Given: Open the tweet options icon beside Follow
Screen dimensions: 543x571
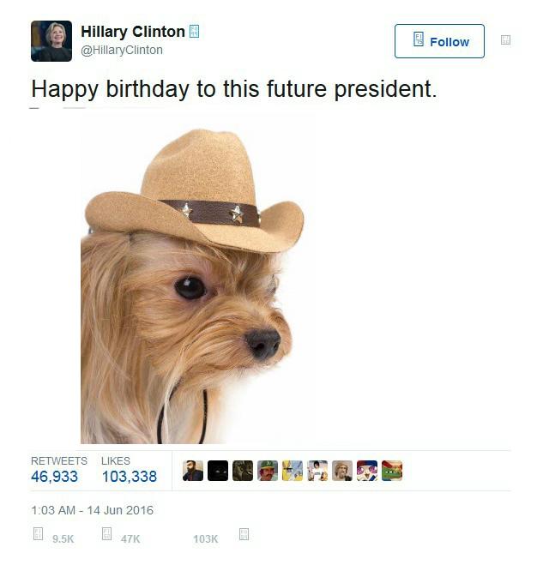Looking at the screenshot, I should [505, 39].
